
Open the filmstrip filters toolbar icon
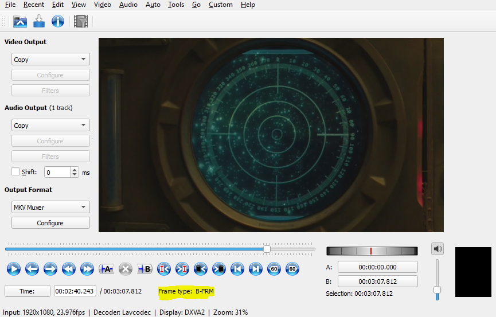click(x=81, y=22)
